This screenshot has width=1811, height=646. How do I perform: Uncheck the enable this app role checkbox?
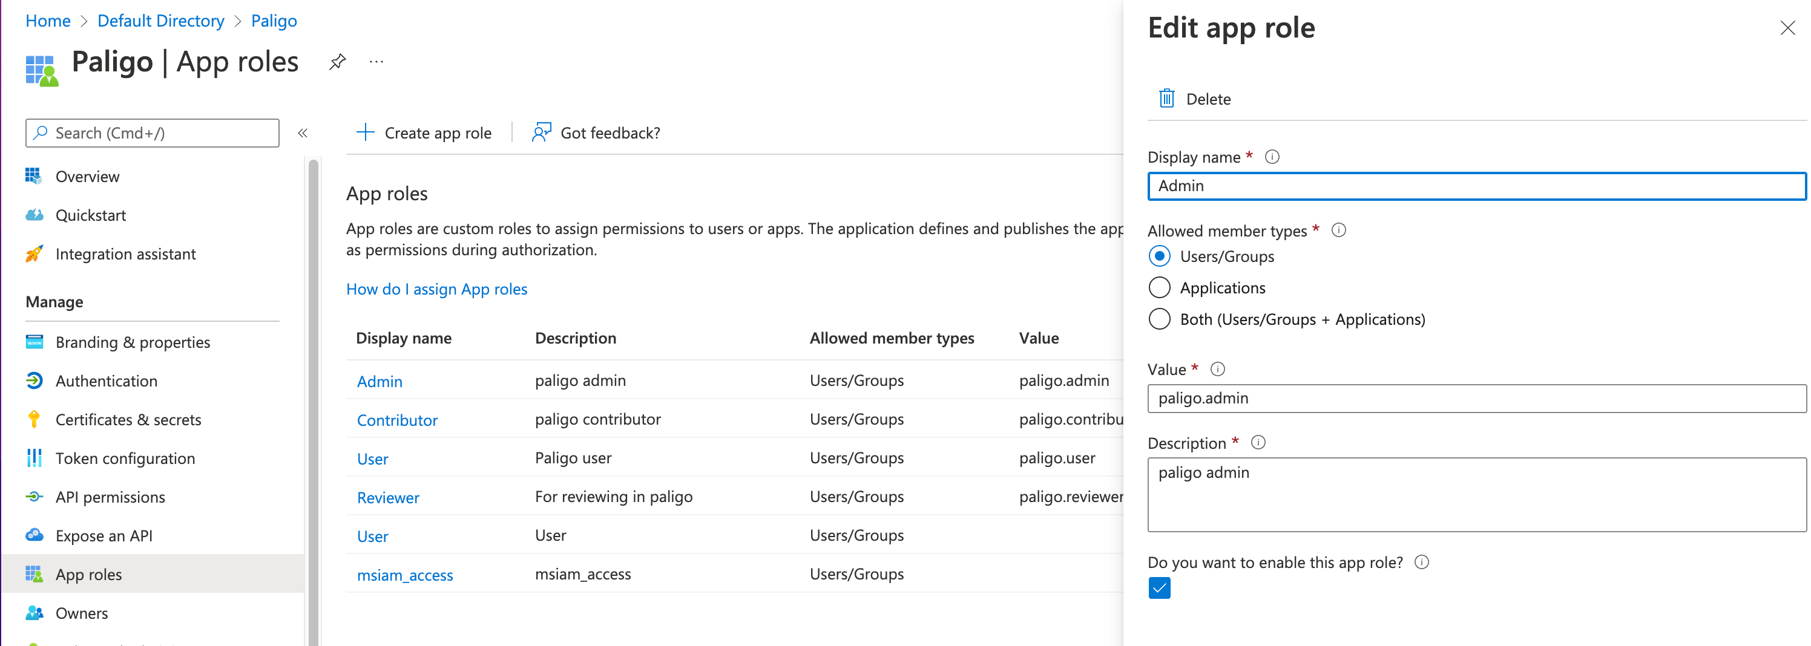(x=1159, y=588)
